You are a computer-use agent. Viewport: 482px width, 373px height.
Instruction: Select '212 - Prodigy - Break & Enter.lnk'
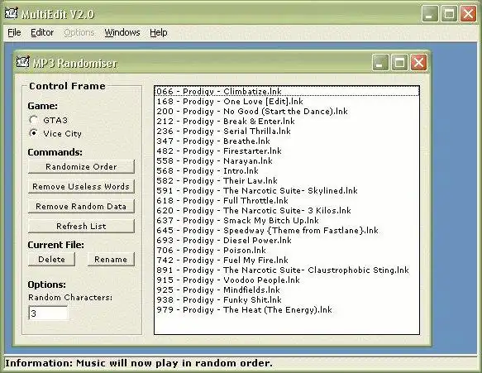point(287,121)
